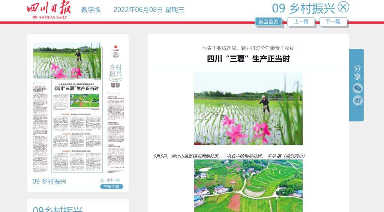
Task: Click the aerial green farmland photo
Action: pyautogui.click(x=248, y=186)
